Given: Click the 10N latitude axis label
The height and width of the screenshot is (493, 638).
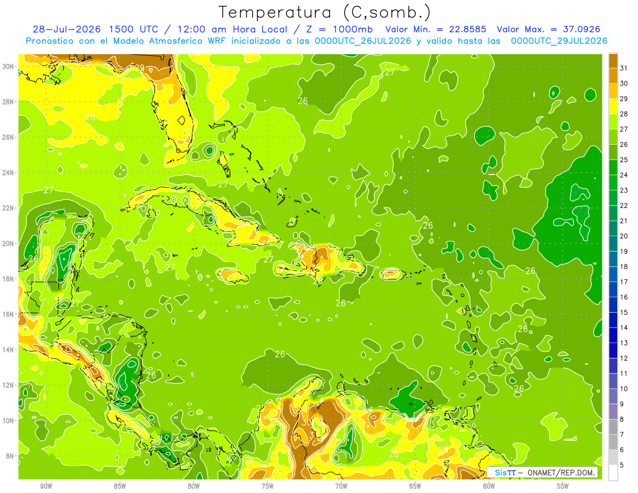Looking at the screenshot, I should 8,421.
